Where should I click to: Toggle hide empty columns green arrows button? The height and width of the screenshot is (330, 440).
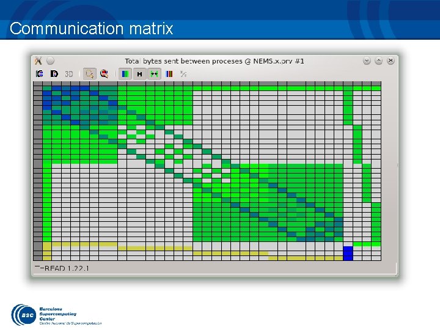[x=154, y=74]
